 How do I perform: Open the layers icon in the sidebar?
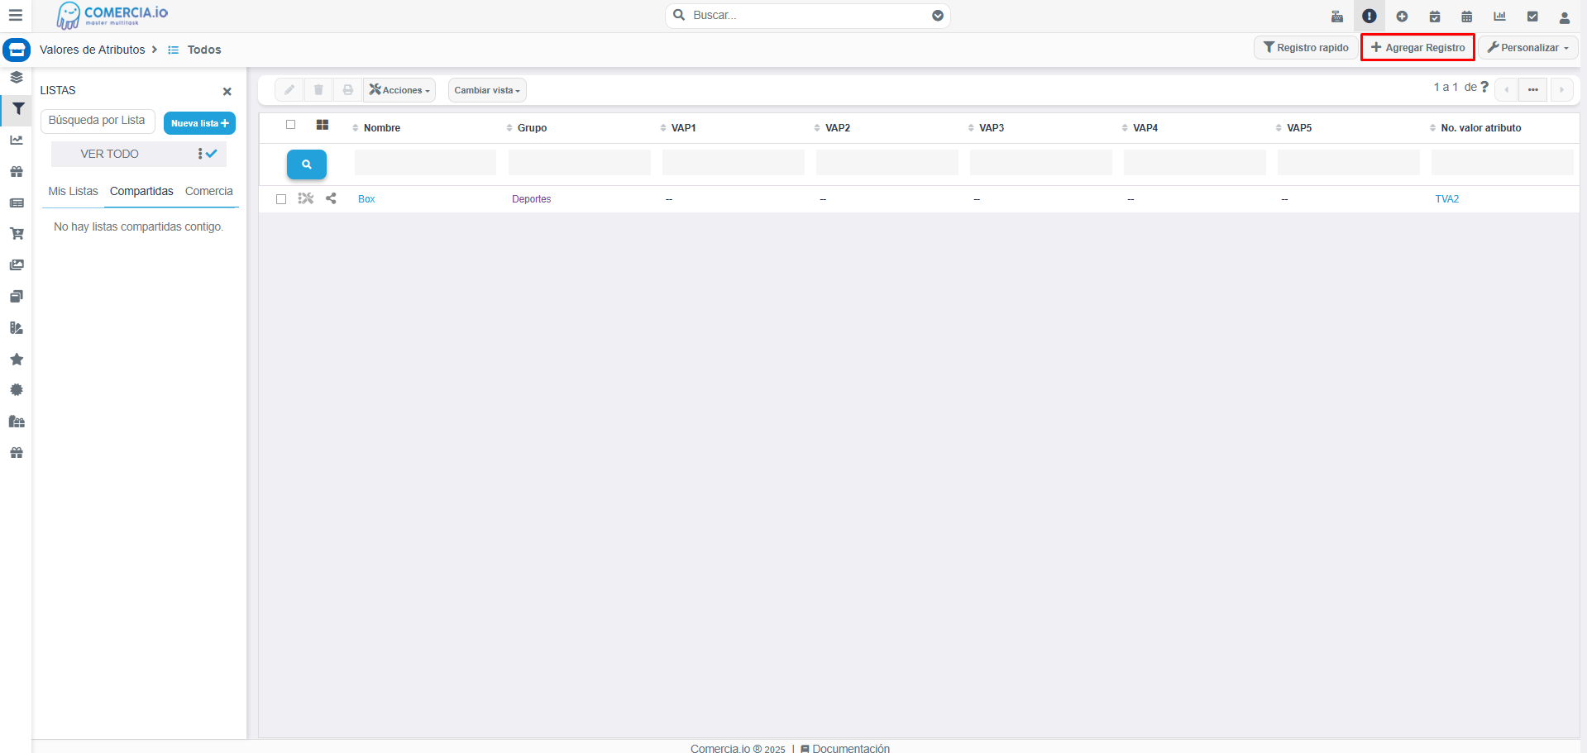coord(17,78)
